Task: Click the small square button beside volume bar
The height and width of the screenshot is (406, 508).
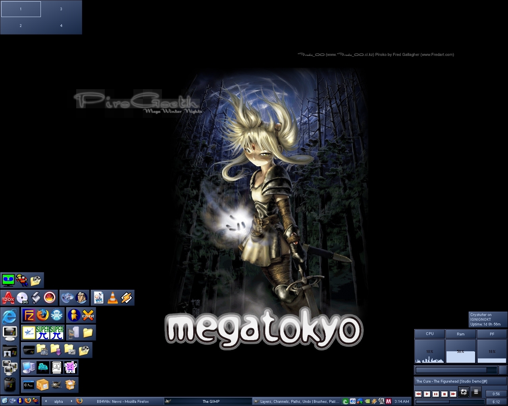Action: [503, 370]
